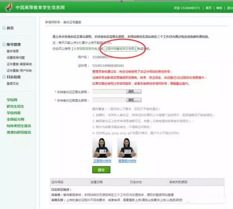Select 设置密保问题 in the sidebar
Image resolution: width=233 pixels, height=209 pixels.
pyautogui.click(x=16, y=58)
